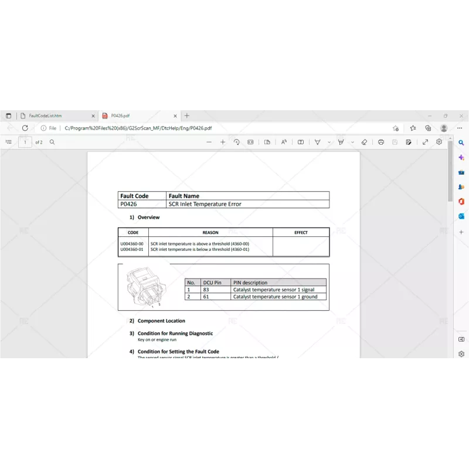
Task: Open Outlook from the Edge sidebar
Action: (x=461, y=216)
